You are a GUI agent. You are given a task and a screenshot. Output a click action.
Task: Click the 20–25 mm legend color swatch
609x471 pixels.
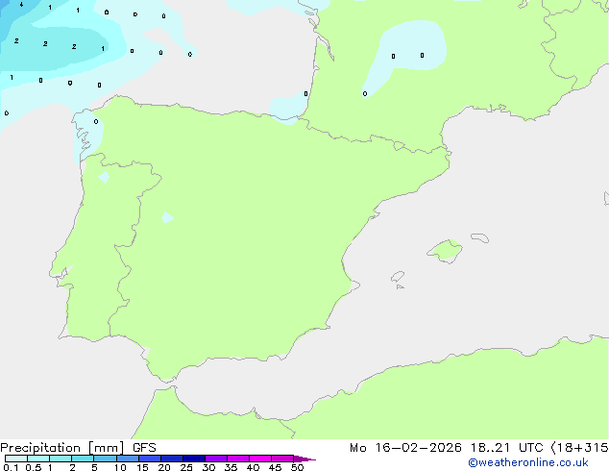172,459
